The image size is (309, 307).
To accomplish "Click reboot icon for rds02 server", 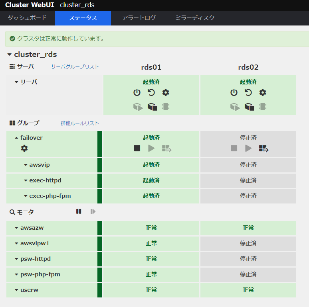I will pyautogui.click(x=248, y=92).
